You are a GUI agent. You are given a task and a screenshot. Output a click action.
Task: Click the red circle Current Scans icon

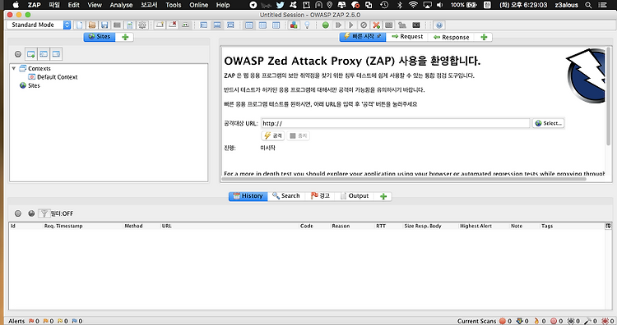coord(503,321)
